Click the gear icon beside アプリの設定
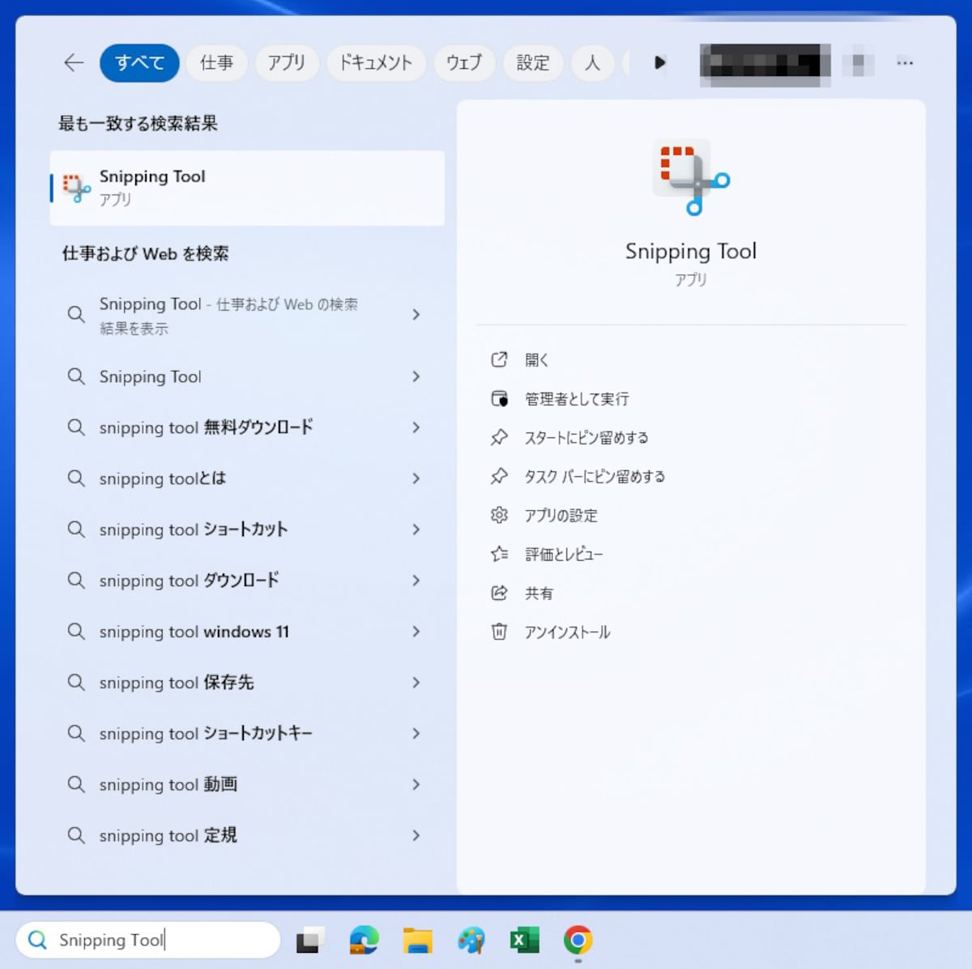The height and width of the screenshot is (969, 972). tap(499, 515)
